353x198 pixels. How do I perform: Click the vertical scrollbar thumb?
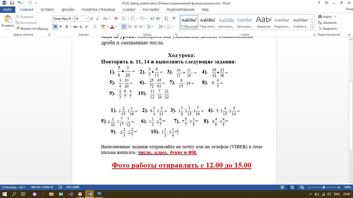click(351, 115)
